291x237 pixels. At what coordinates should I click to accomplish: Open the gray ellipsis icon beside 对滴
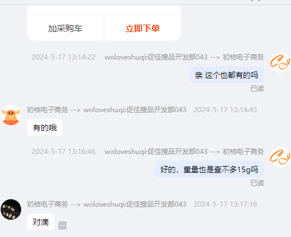click(x=62, y=226)
